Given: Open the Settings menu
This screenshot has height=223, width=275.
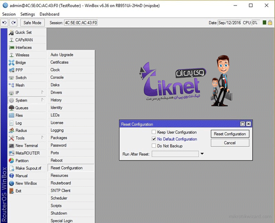Looking at the screenshot, I should coord(27,14).
